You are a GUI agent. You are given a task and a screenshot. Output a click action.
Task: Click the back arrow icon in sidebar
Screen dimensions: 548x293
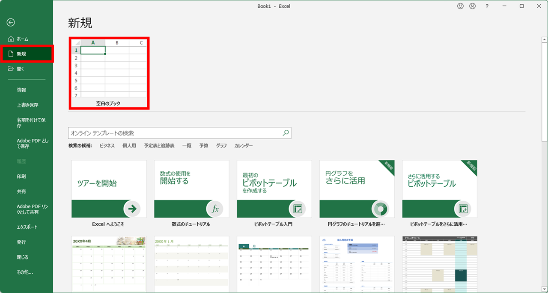[11, 23]
